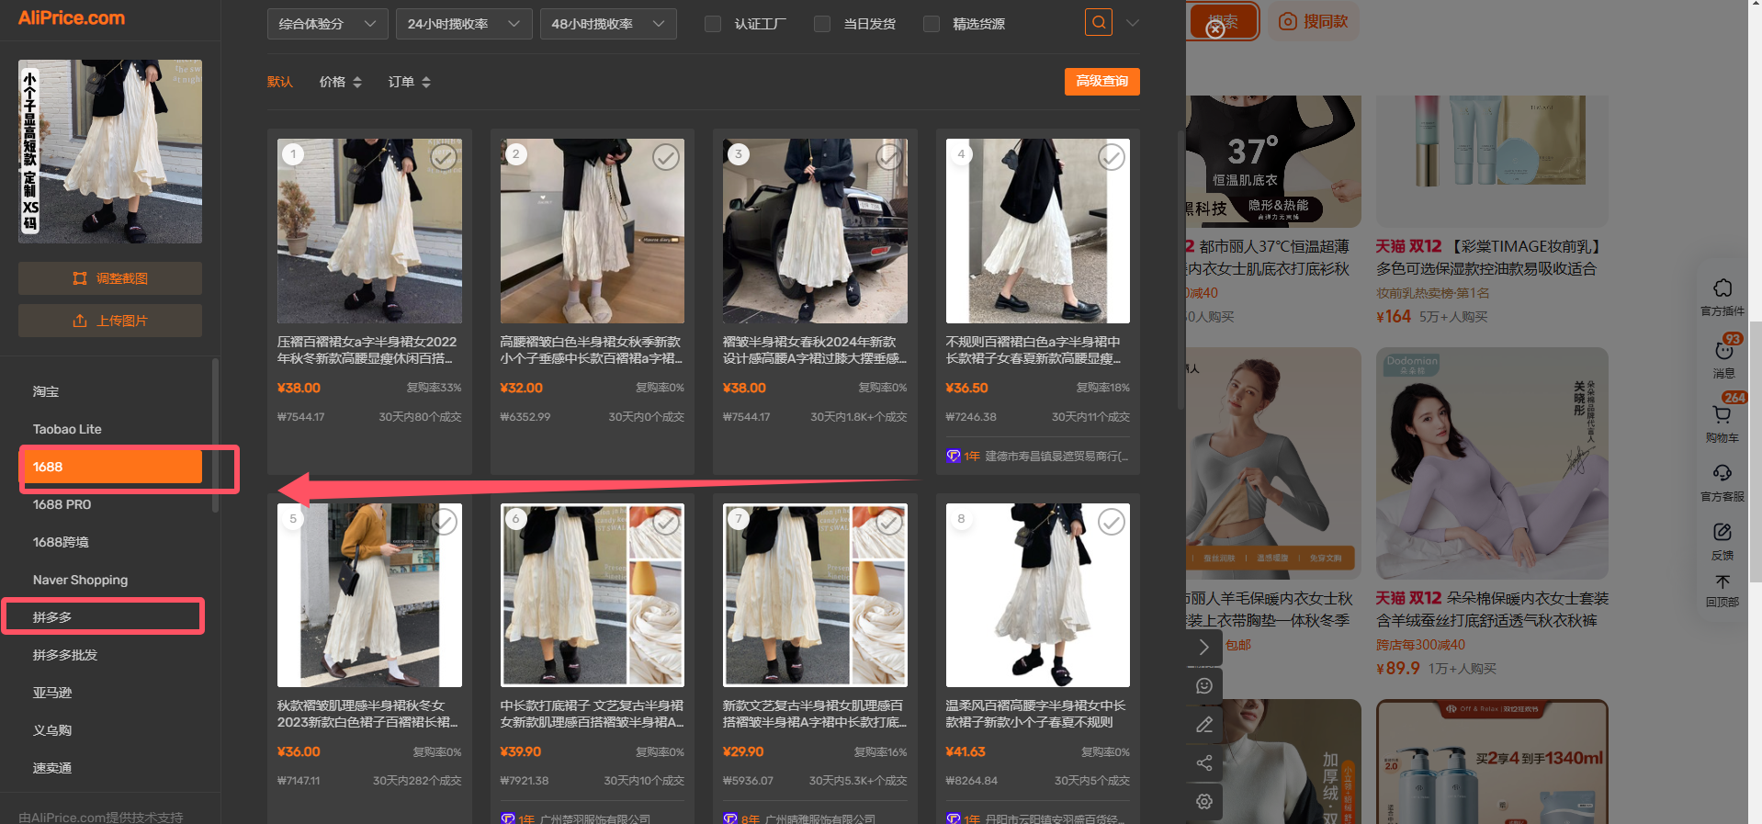Sort results by 订单

(409, 82)
